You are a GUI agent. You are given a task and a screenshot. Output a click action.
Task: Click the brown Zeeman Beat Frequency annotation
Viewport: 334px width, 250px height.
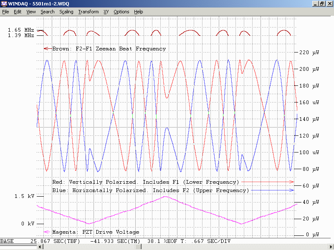point(109,49)
